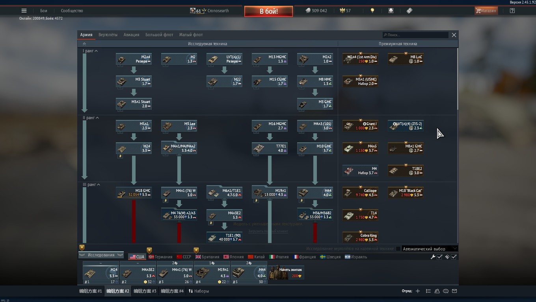Open the top bar icon left of the tickets icon
536x302 pixels.
(391, 11)
